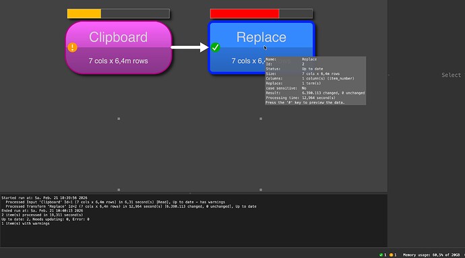The height and width of the screenshot is (258, 465).
Task: Click the green up-to-date status icon
Action: click(381, 255)
